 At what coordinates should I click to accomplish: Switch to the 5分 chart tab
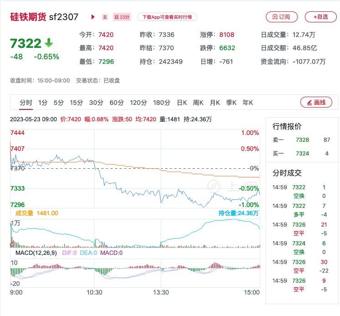[58, 103]
